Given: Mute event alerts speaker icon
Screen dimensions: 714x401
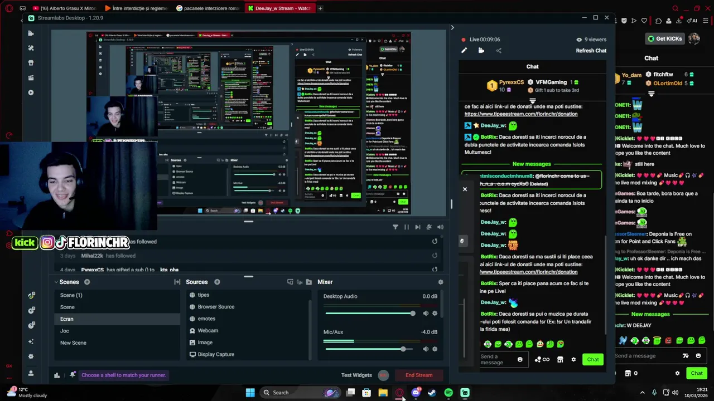Looking at the screenshot, I should tap(441, 227).
